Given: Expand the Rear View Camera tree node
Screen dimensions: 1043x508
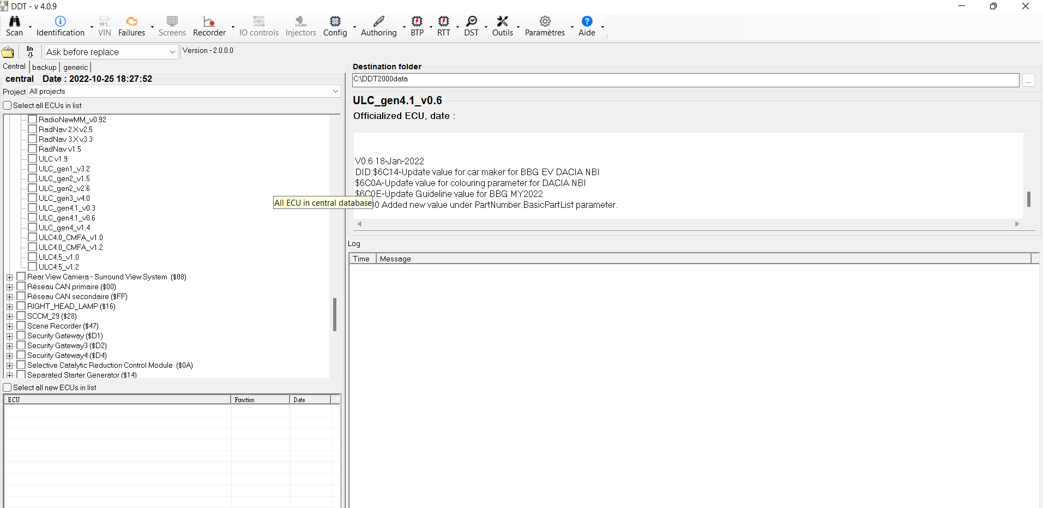Looking at the screenshot, I should [x=9, y=277].
